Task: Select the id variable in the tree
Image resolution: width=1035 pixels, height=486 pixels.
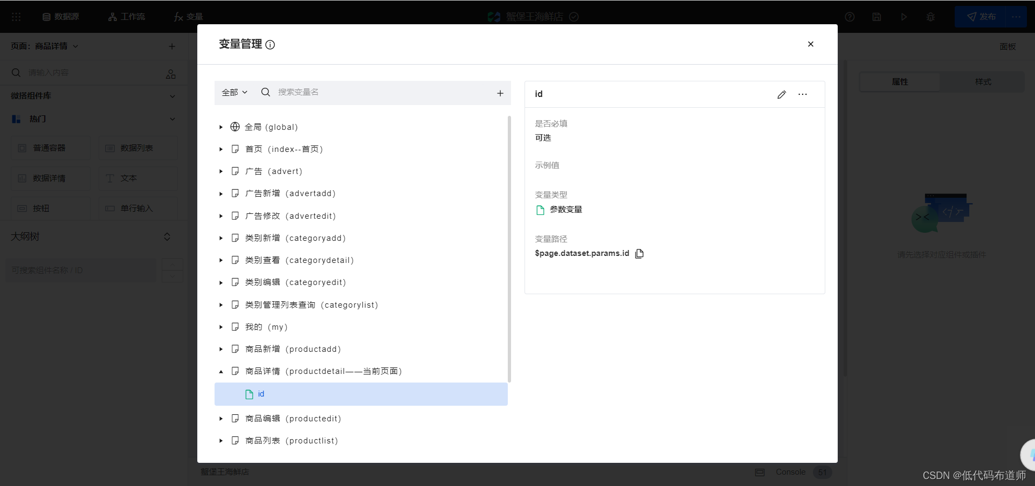Action: tap(361, 394)
